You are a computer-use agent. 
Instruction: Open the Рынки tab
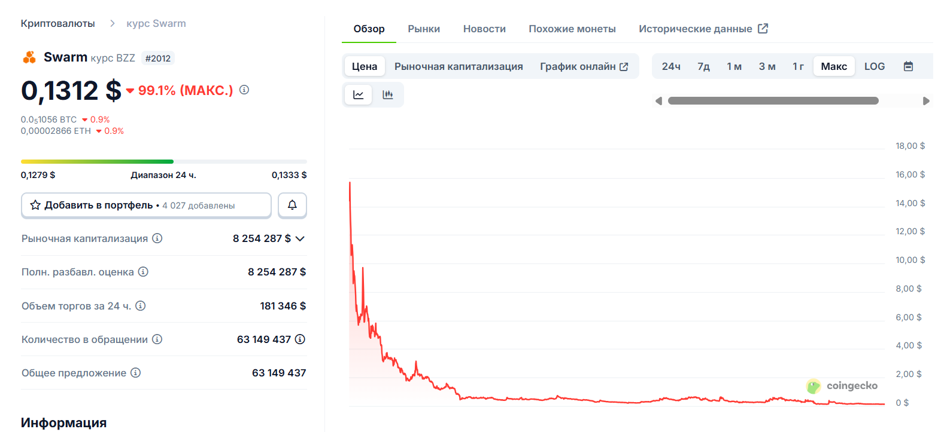coord(424,29)
